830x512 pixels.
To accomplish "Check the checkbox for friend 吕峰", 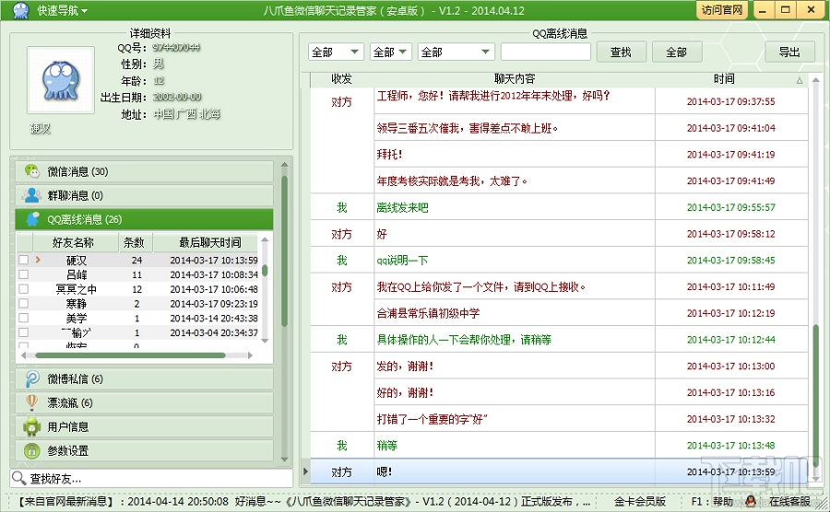I will point(23,274).
